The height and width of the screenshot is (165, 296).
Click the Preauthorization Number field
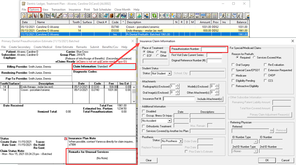click(213, 49)
